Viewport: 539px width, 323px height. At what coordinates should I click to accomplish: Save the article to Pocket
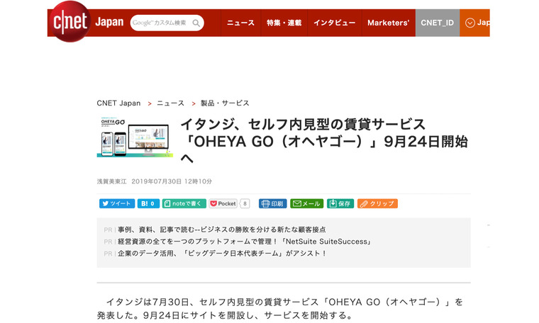223,203
